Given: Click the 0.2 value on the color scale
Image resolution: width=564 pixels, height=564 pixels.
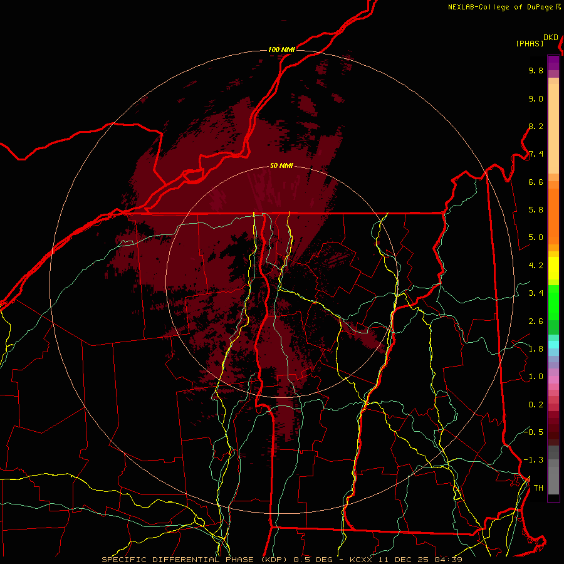Looking at the screenshot, I should pos(536,405).
